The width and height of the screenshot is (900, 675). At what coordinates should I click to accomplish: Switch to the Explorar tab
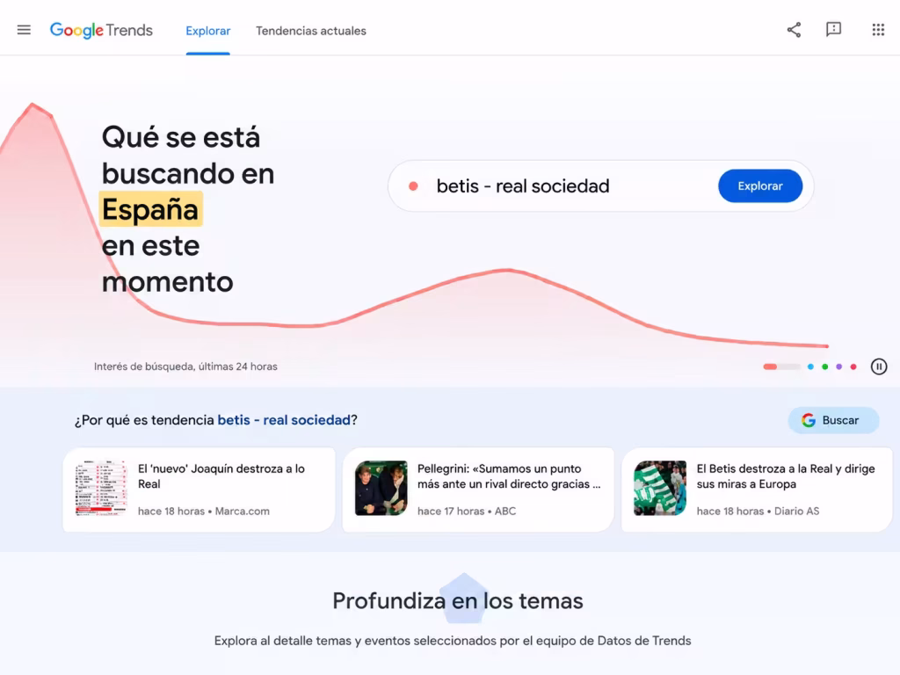(x=207, y=31)
